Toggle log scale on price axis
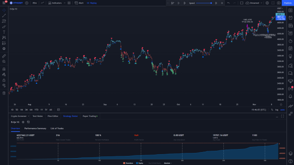This screenshot has width=294, height=165. (x=277, y=110)
